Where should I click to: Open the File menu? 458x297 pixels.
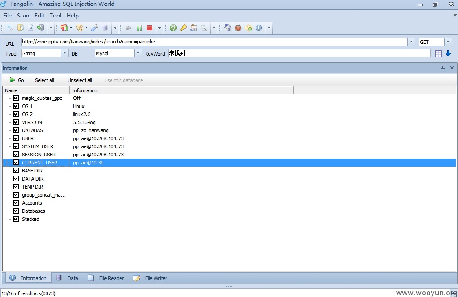click(7, 16)
